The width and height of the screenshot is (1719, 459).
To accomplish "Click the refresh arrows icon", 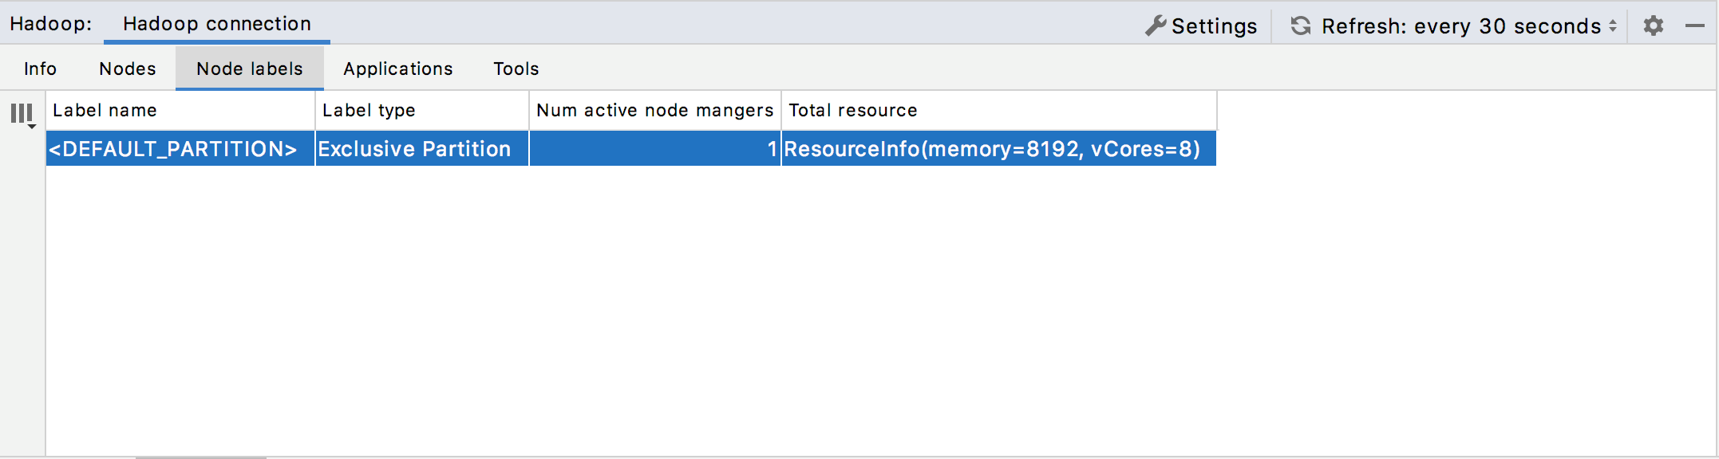I will [x=1301, y=25].
